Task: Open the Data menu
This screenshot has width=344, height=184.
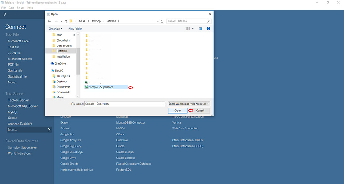Action: point(11,8)
